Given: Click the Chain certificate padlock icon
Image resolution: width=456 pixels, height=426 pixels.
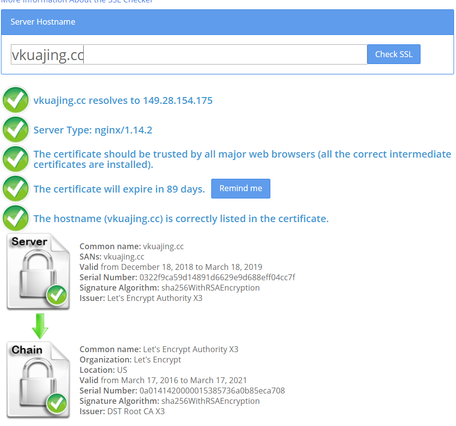Looking at the screenshot, I should pos(38,380).
